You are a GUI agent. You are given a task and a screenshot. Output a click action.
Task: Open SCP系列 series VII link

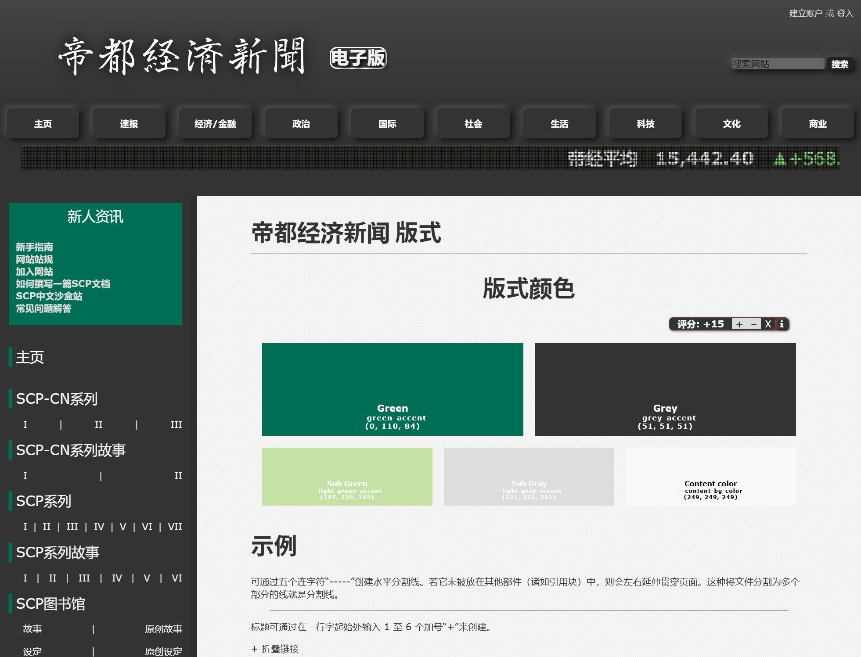point(175,527)
